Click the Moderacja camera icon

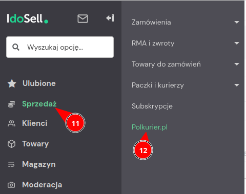click(11, 185)
